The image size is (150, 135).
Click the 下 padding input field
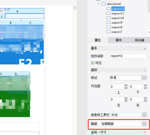(x=136, y=87)
